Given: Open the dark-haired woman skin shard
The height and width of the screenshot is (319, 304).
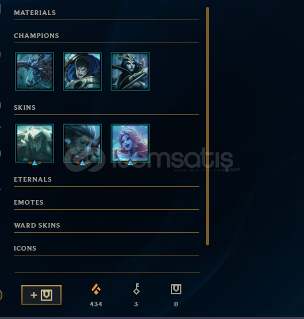Looking at the screenshot, I should point(82,143).
